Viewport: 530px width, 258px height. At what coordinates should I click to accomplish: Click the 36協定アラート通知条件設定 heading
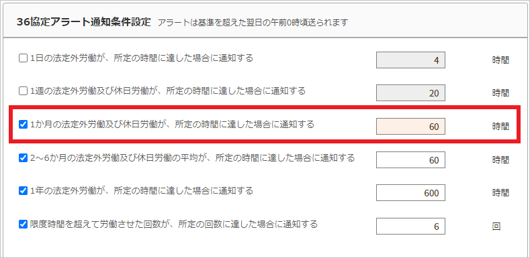(x=83, y=22)
